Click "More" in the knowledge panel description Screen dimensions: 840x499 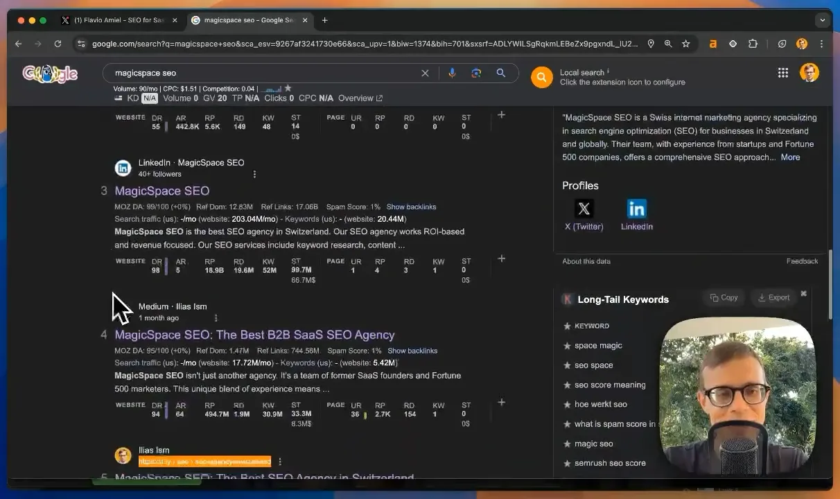[x=790, y=157]
